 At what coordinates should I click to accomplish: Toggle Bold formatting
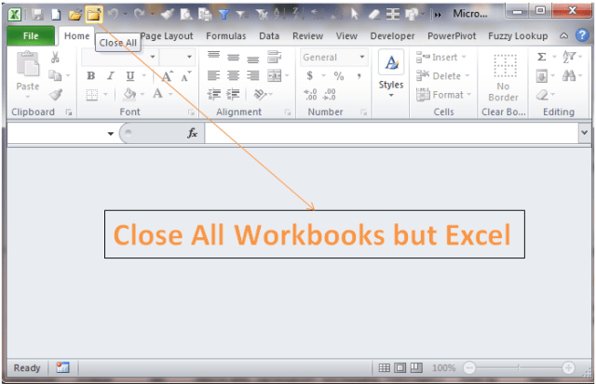pos(91,75)
